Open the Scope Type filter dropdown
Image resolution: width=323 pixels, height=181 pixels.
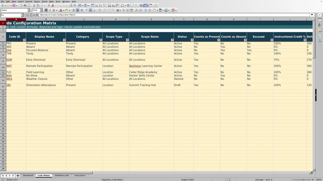click(127, 40)
